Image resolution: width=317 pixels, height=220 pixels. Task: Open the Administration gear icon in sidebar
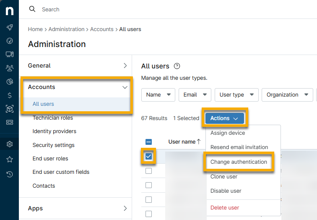coord(9,144)
